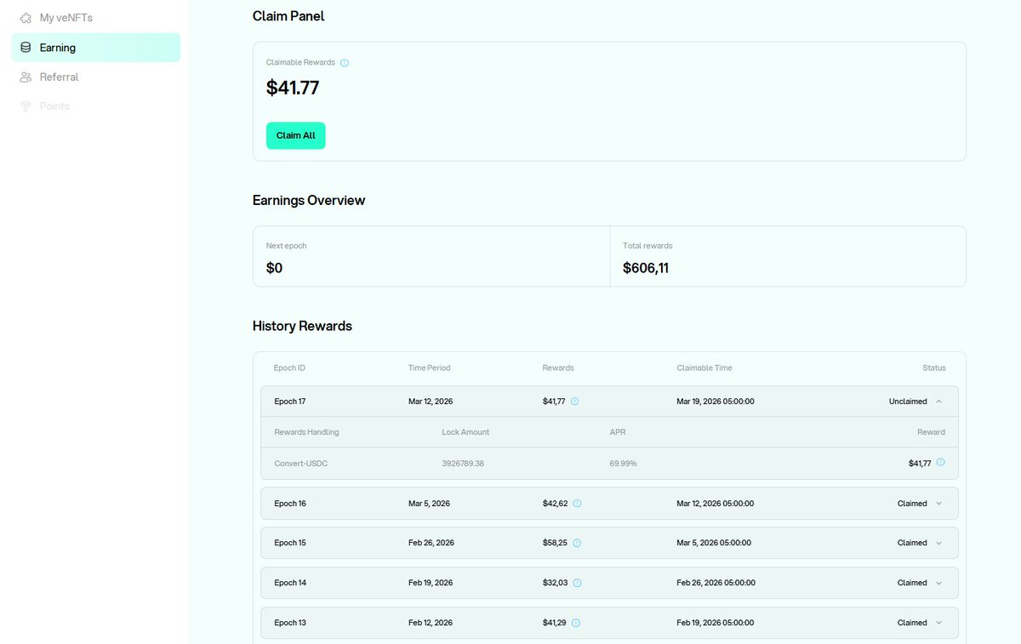Viewport: 1021px width, 644px height.
Task: Expand the Epoch 13 row chevron
Action: pos(938,623)
